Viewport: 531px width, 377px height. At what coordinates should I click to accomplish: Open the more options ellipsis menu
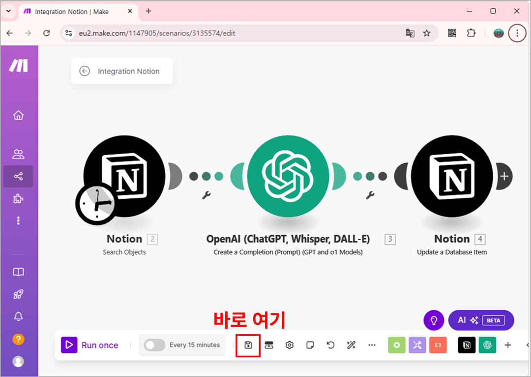(372, 345)
